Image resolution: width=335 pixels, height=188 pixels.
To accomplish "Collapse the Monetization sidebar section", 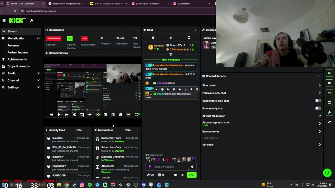I will pyautogui.click(x=38, y=38).
